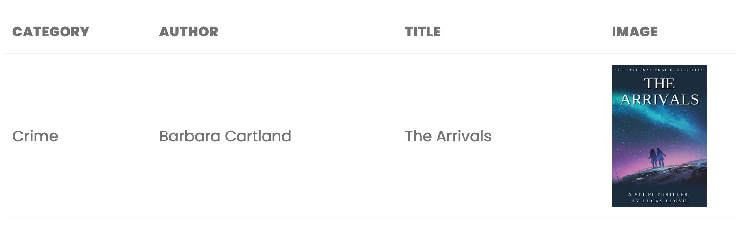Image resolution: width=736 pixels, height=228 pixels.
Task: Click the large THE ARRIVALS heading on cover
Action: [659, 91]
